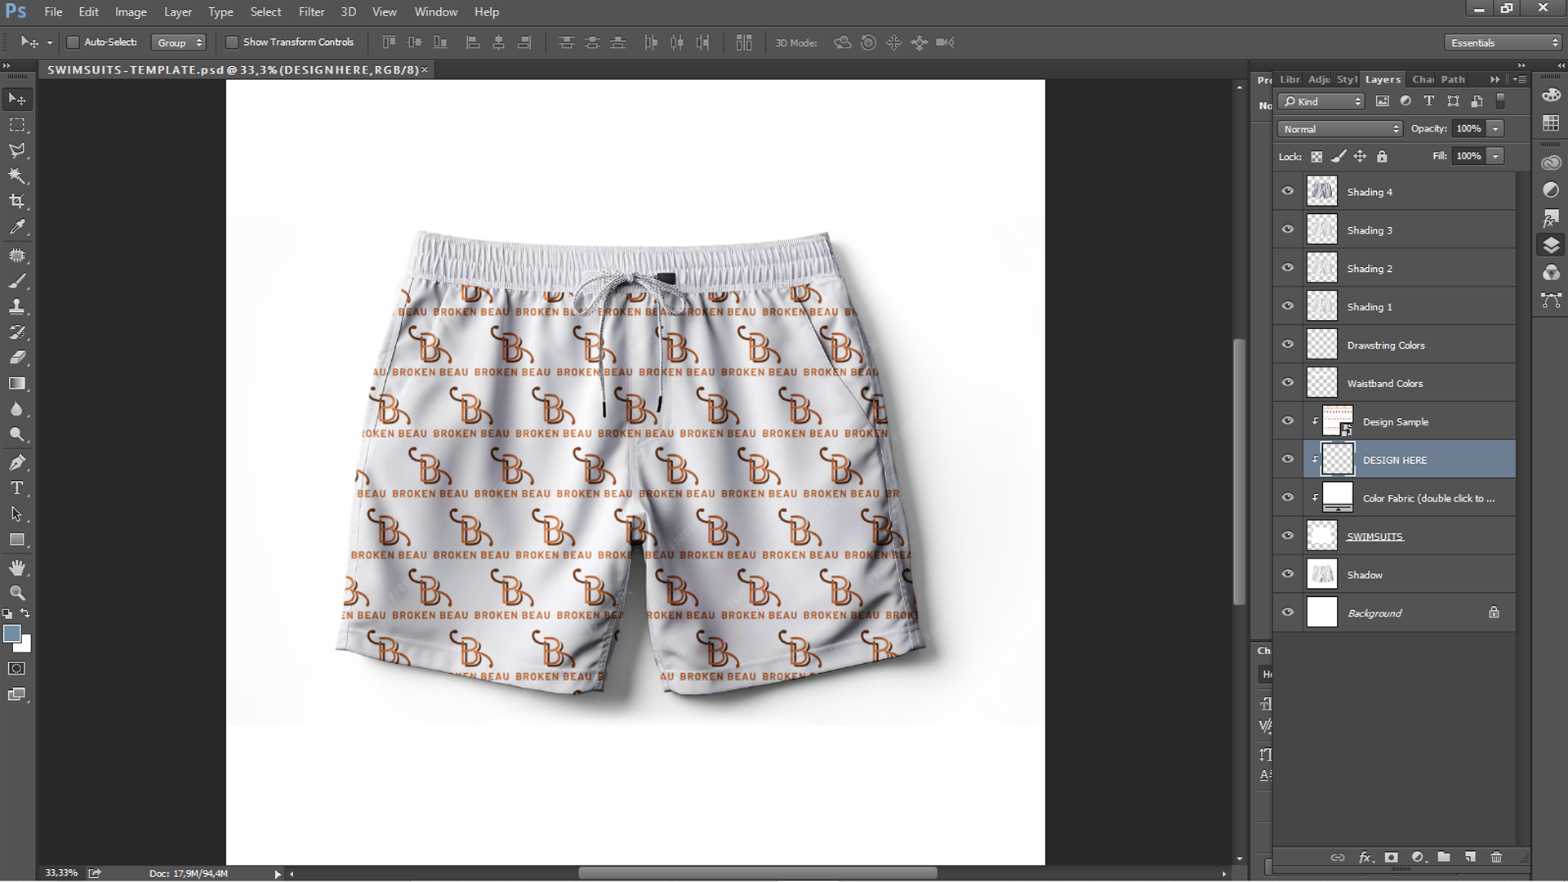
Task: Select the Eraser tool
Action: pyautogui.click(x=17, y=358)
